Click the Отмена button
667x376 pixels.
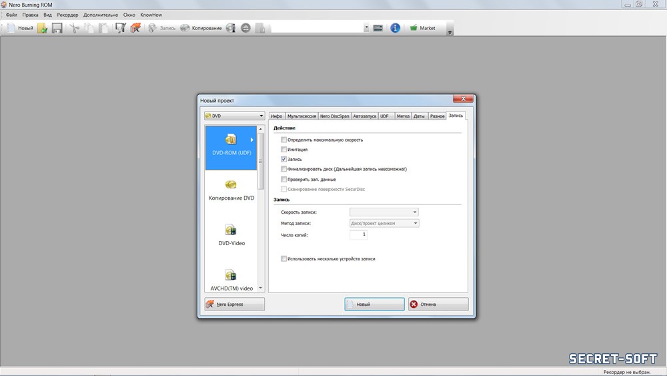[438, 305]
